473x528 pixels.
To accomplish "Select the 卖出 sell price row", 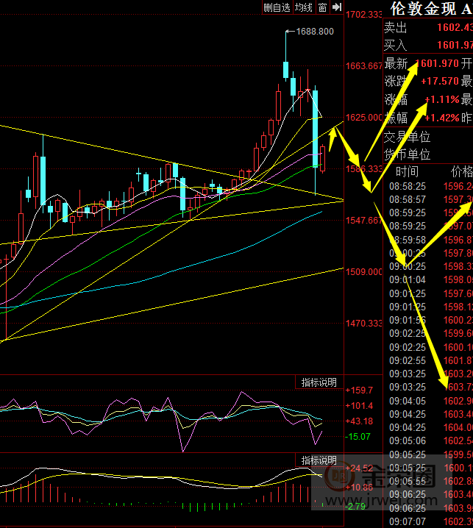I will (427, 27).
